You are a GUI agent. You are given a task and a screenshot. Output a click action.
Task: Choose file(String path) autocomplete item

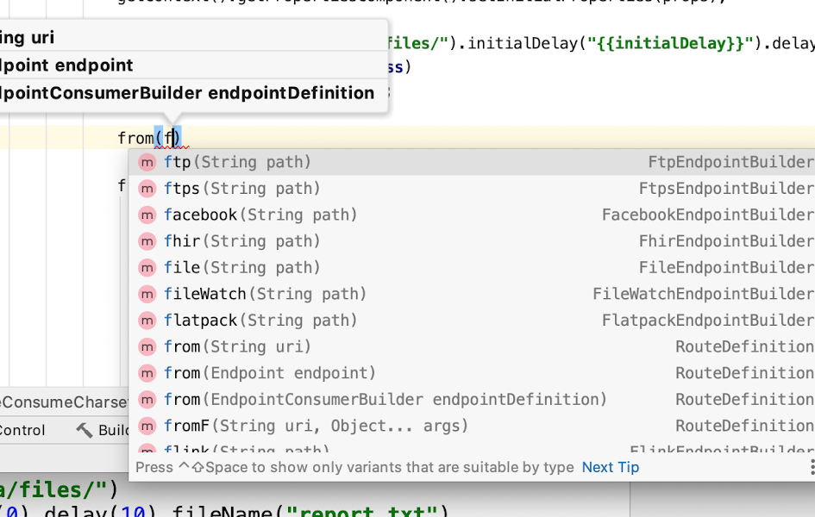pos(242,268)
